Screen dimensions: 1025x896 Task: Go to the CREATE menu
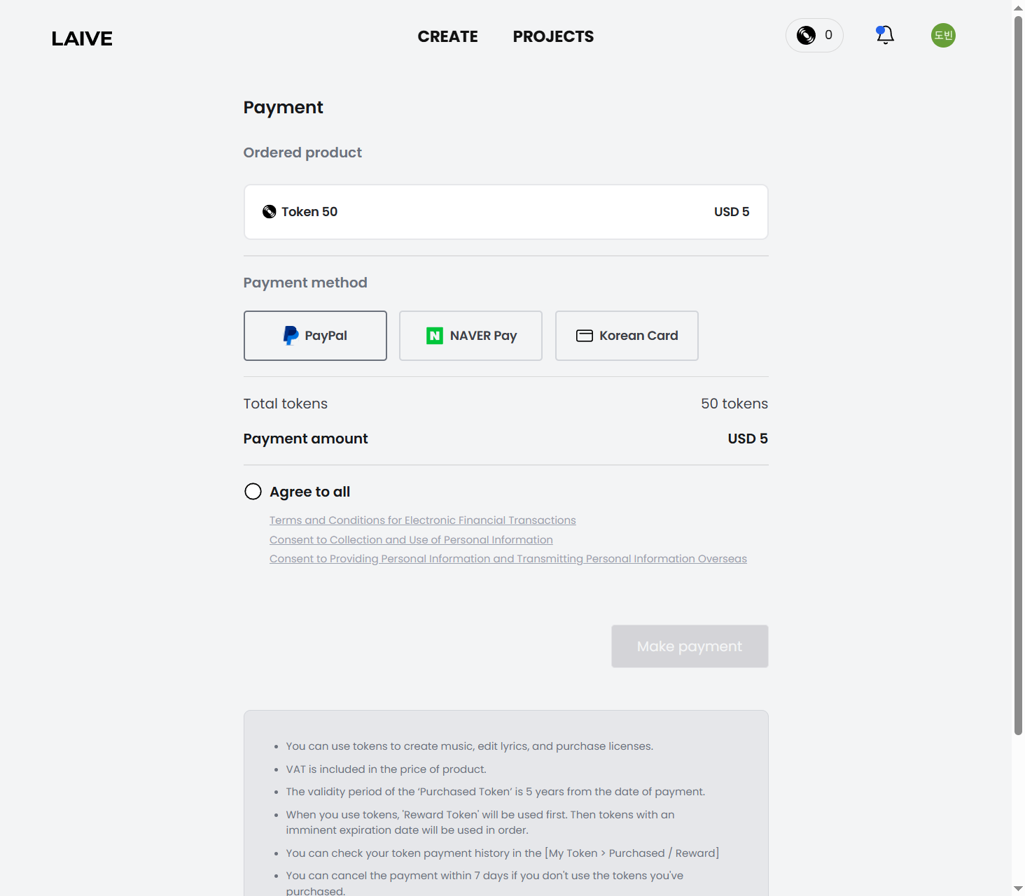coord(447,36)
